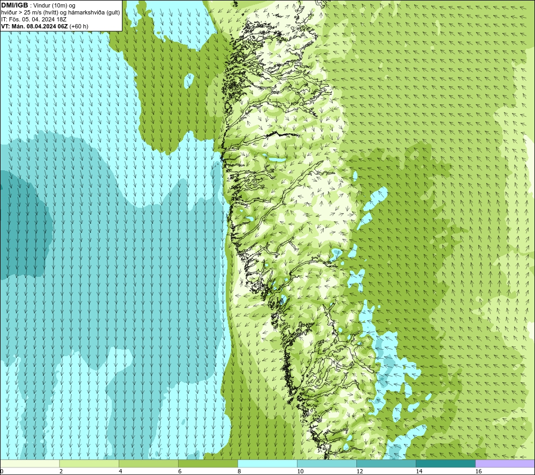The image size is (535, 475).
Task: Click 'IT: Fös. 05. 04. 2024 18Z'
Action: (x=34, y=19)
